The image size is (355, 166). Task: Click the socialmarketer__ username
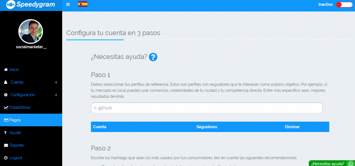[x=31, y=47]
